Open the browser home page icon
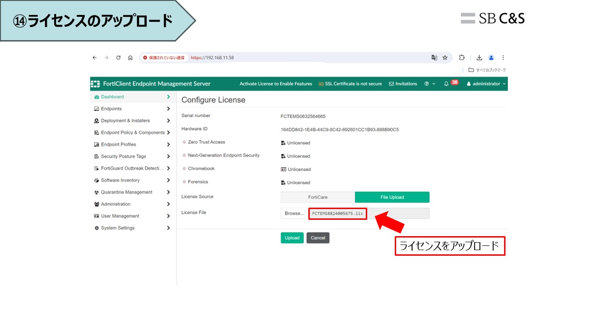The height and width of the screenshot is (336, 598). click(130, 58)
